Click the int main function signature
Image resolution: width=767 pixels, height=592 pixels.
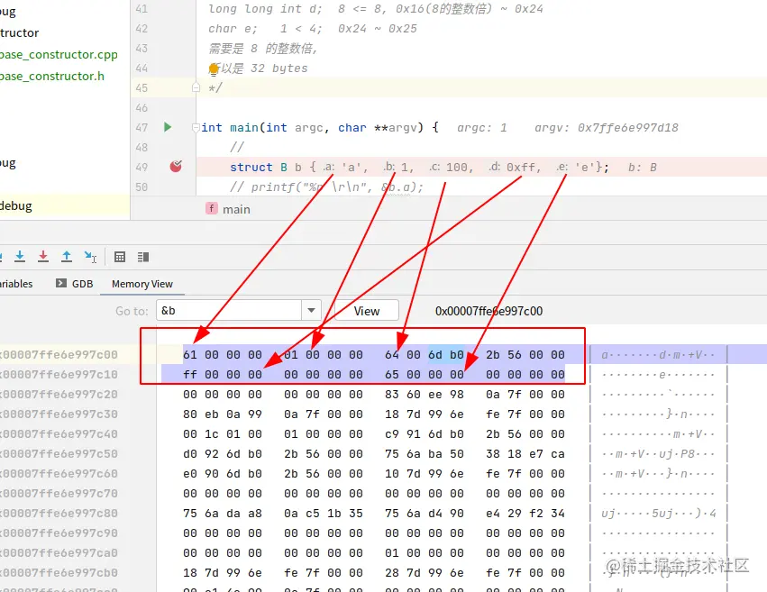pyautogui.click(x=320, y=128)
